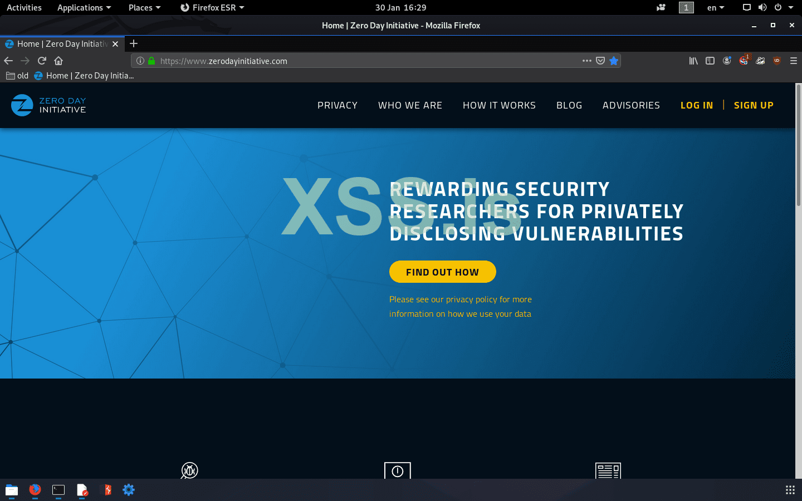
Task: Go to HOW IT WORKS
Action: pyautogui.click(x=499, y=105)
